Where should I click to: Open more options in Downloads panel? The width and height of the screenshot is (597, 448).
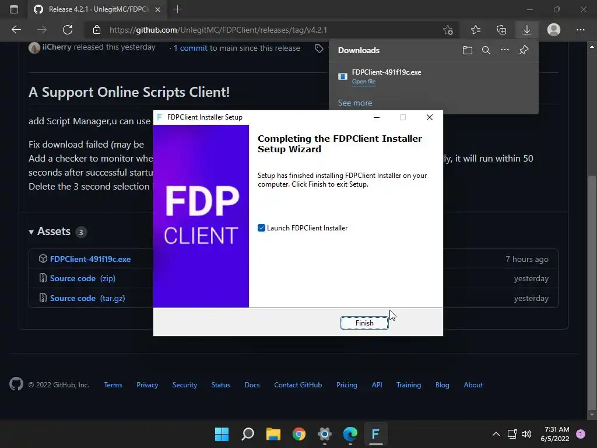504,50
